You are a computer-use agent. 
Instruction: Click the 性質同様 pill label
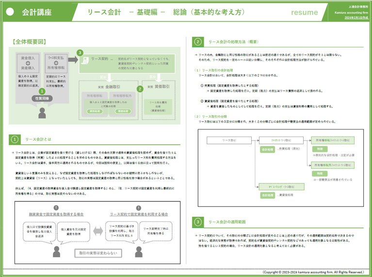point(42,98)
